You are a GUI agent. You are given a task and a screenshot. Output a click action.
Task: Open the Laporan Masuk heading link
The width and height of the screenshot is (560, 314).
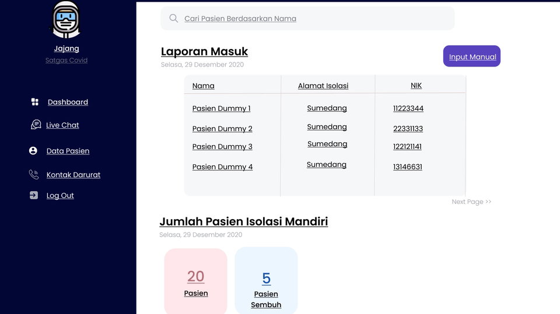[204, 51]
